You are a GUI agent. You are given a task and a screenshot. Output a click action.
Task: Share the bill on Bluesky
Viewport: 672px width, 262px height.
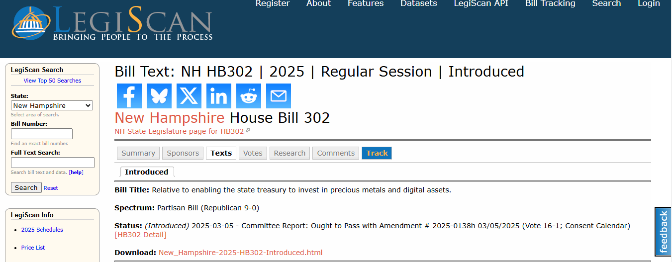pos(159,96)
